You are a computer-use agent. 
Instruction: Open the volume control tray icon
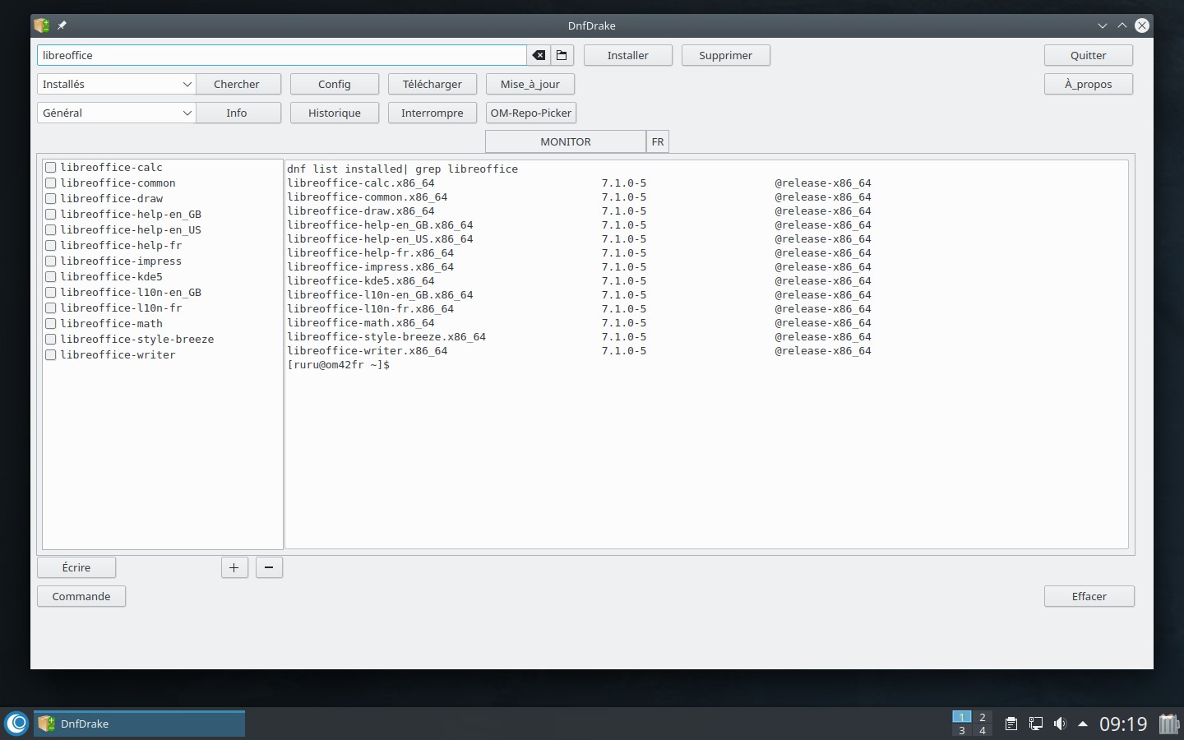pos(1060,724)
